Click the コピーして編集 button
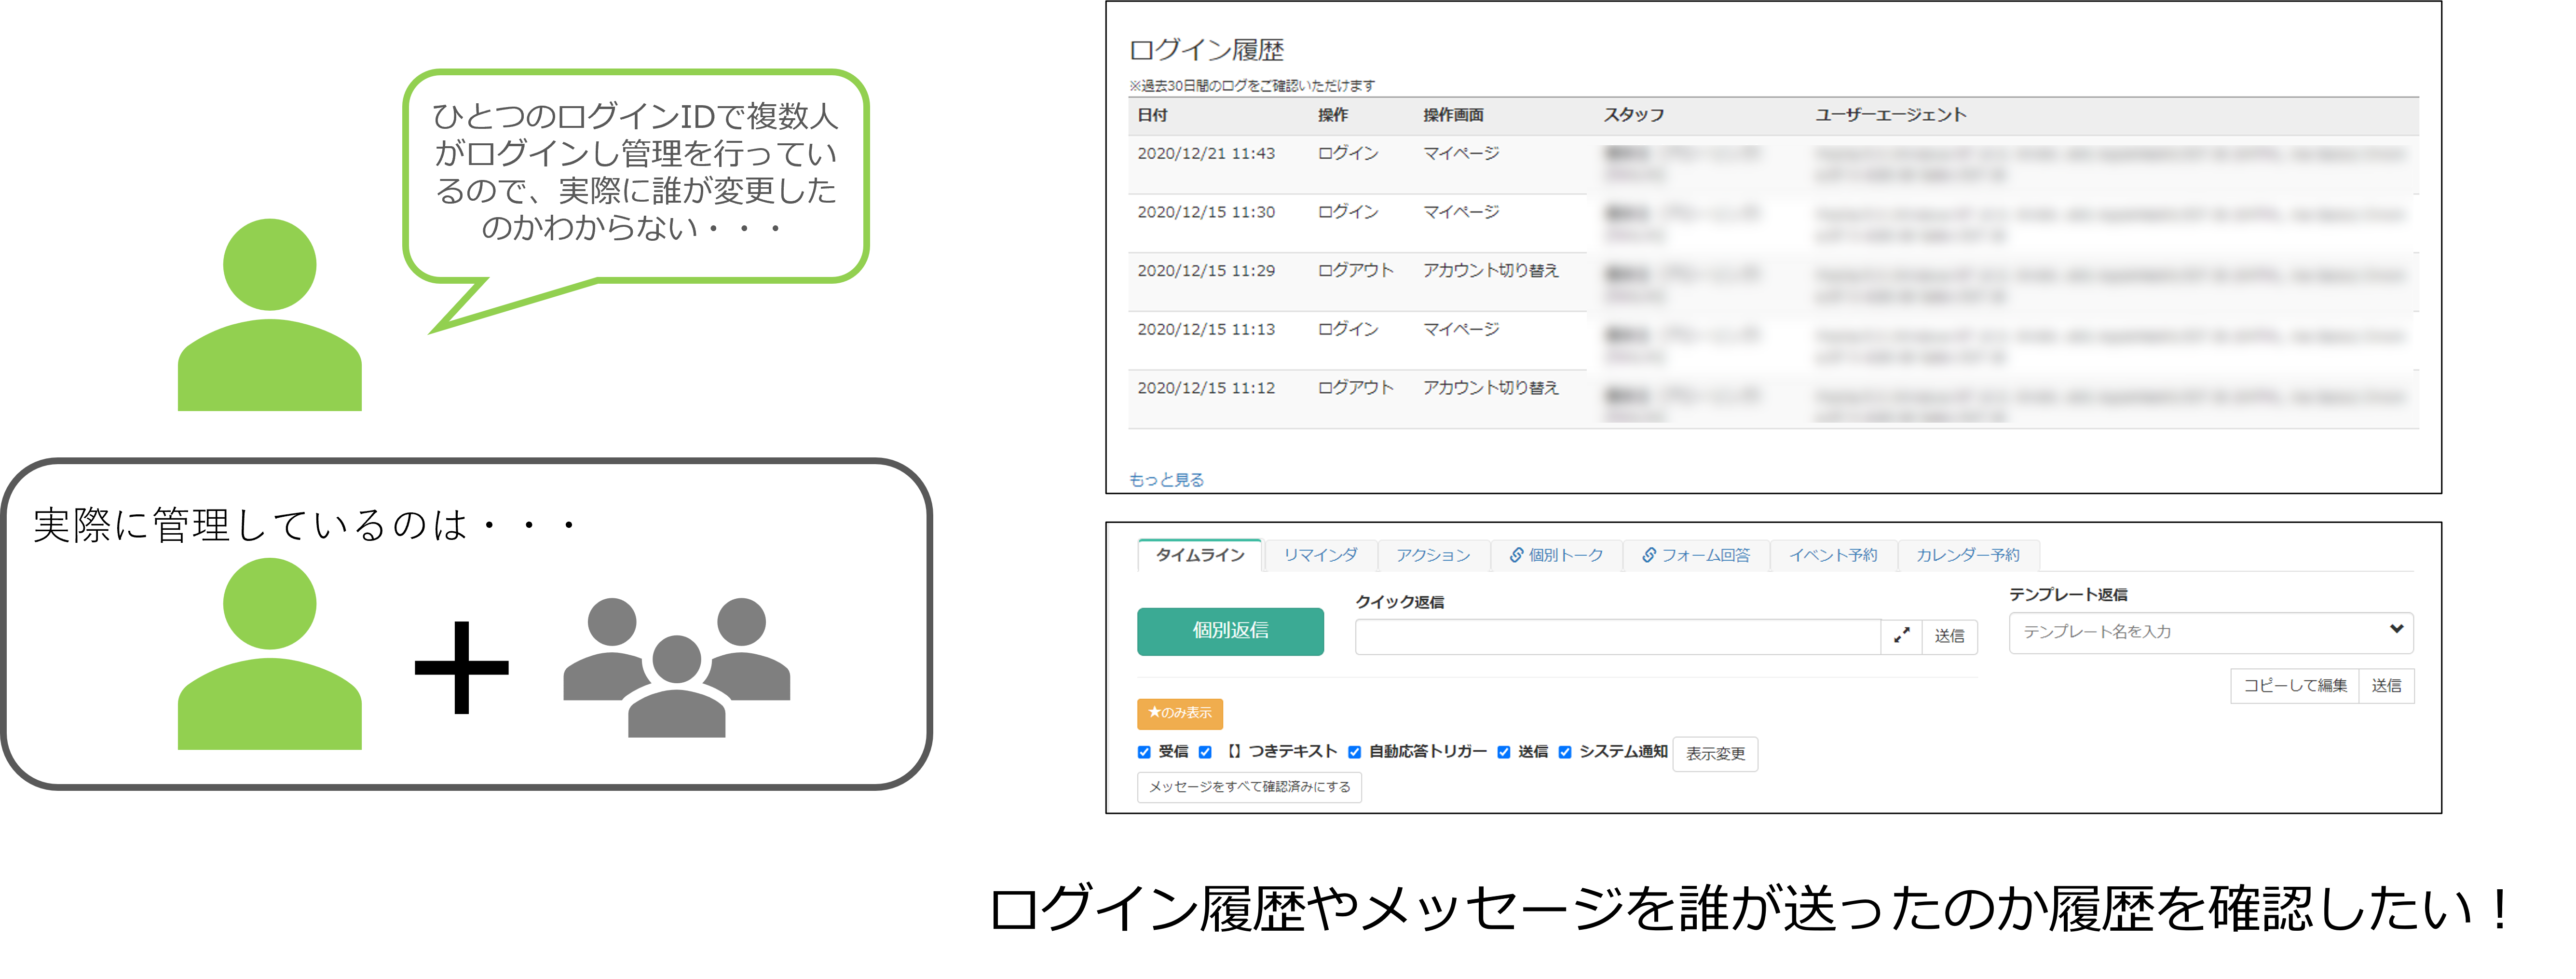Screen dimensions: 2576x979 (2295, 686)
